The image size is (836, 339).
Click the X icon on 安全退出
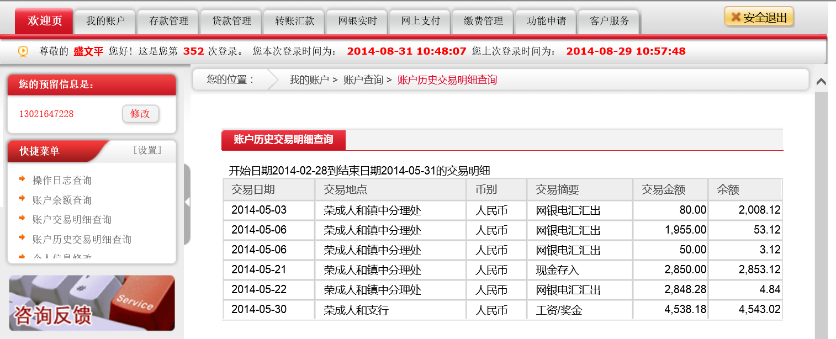tap(736, 17)
